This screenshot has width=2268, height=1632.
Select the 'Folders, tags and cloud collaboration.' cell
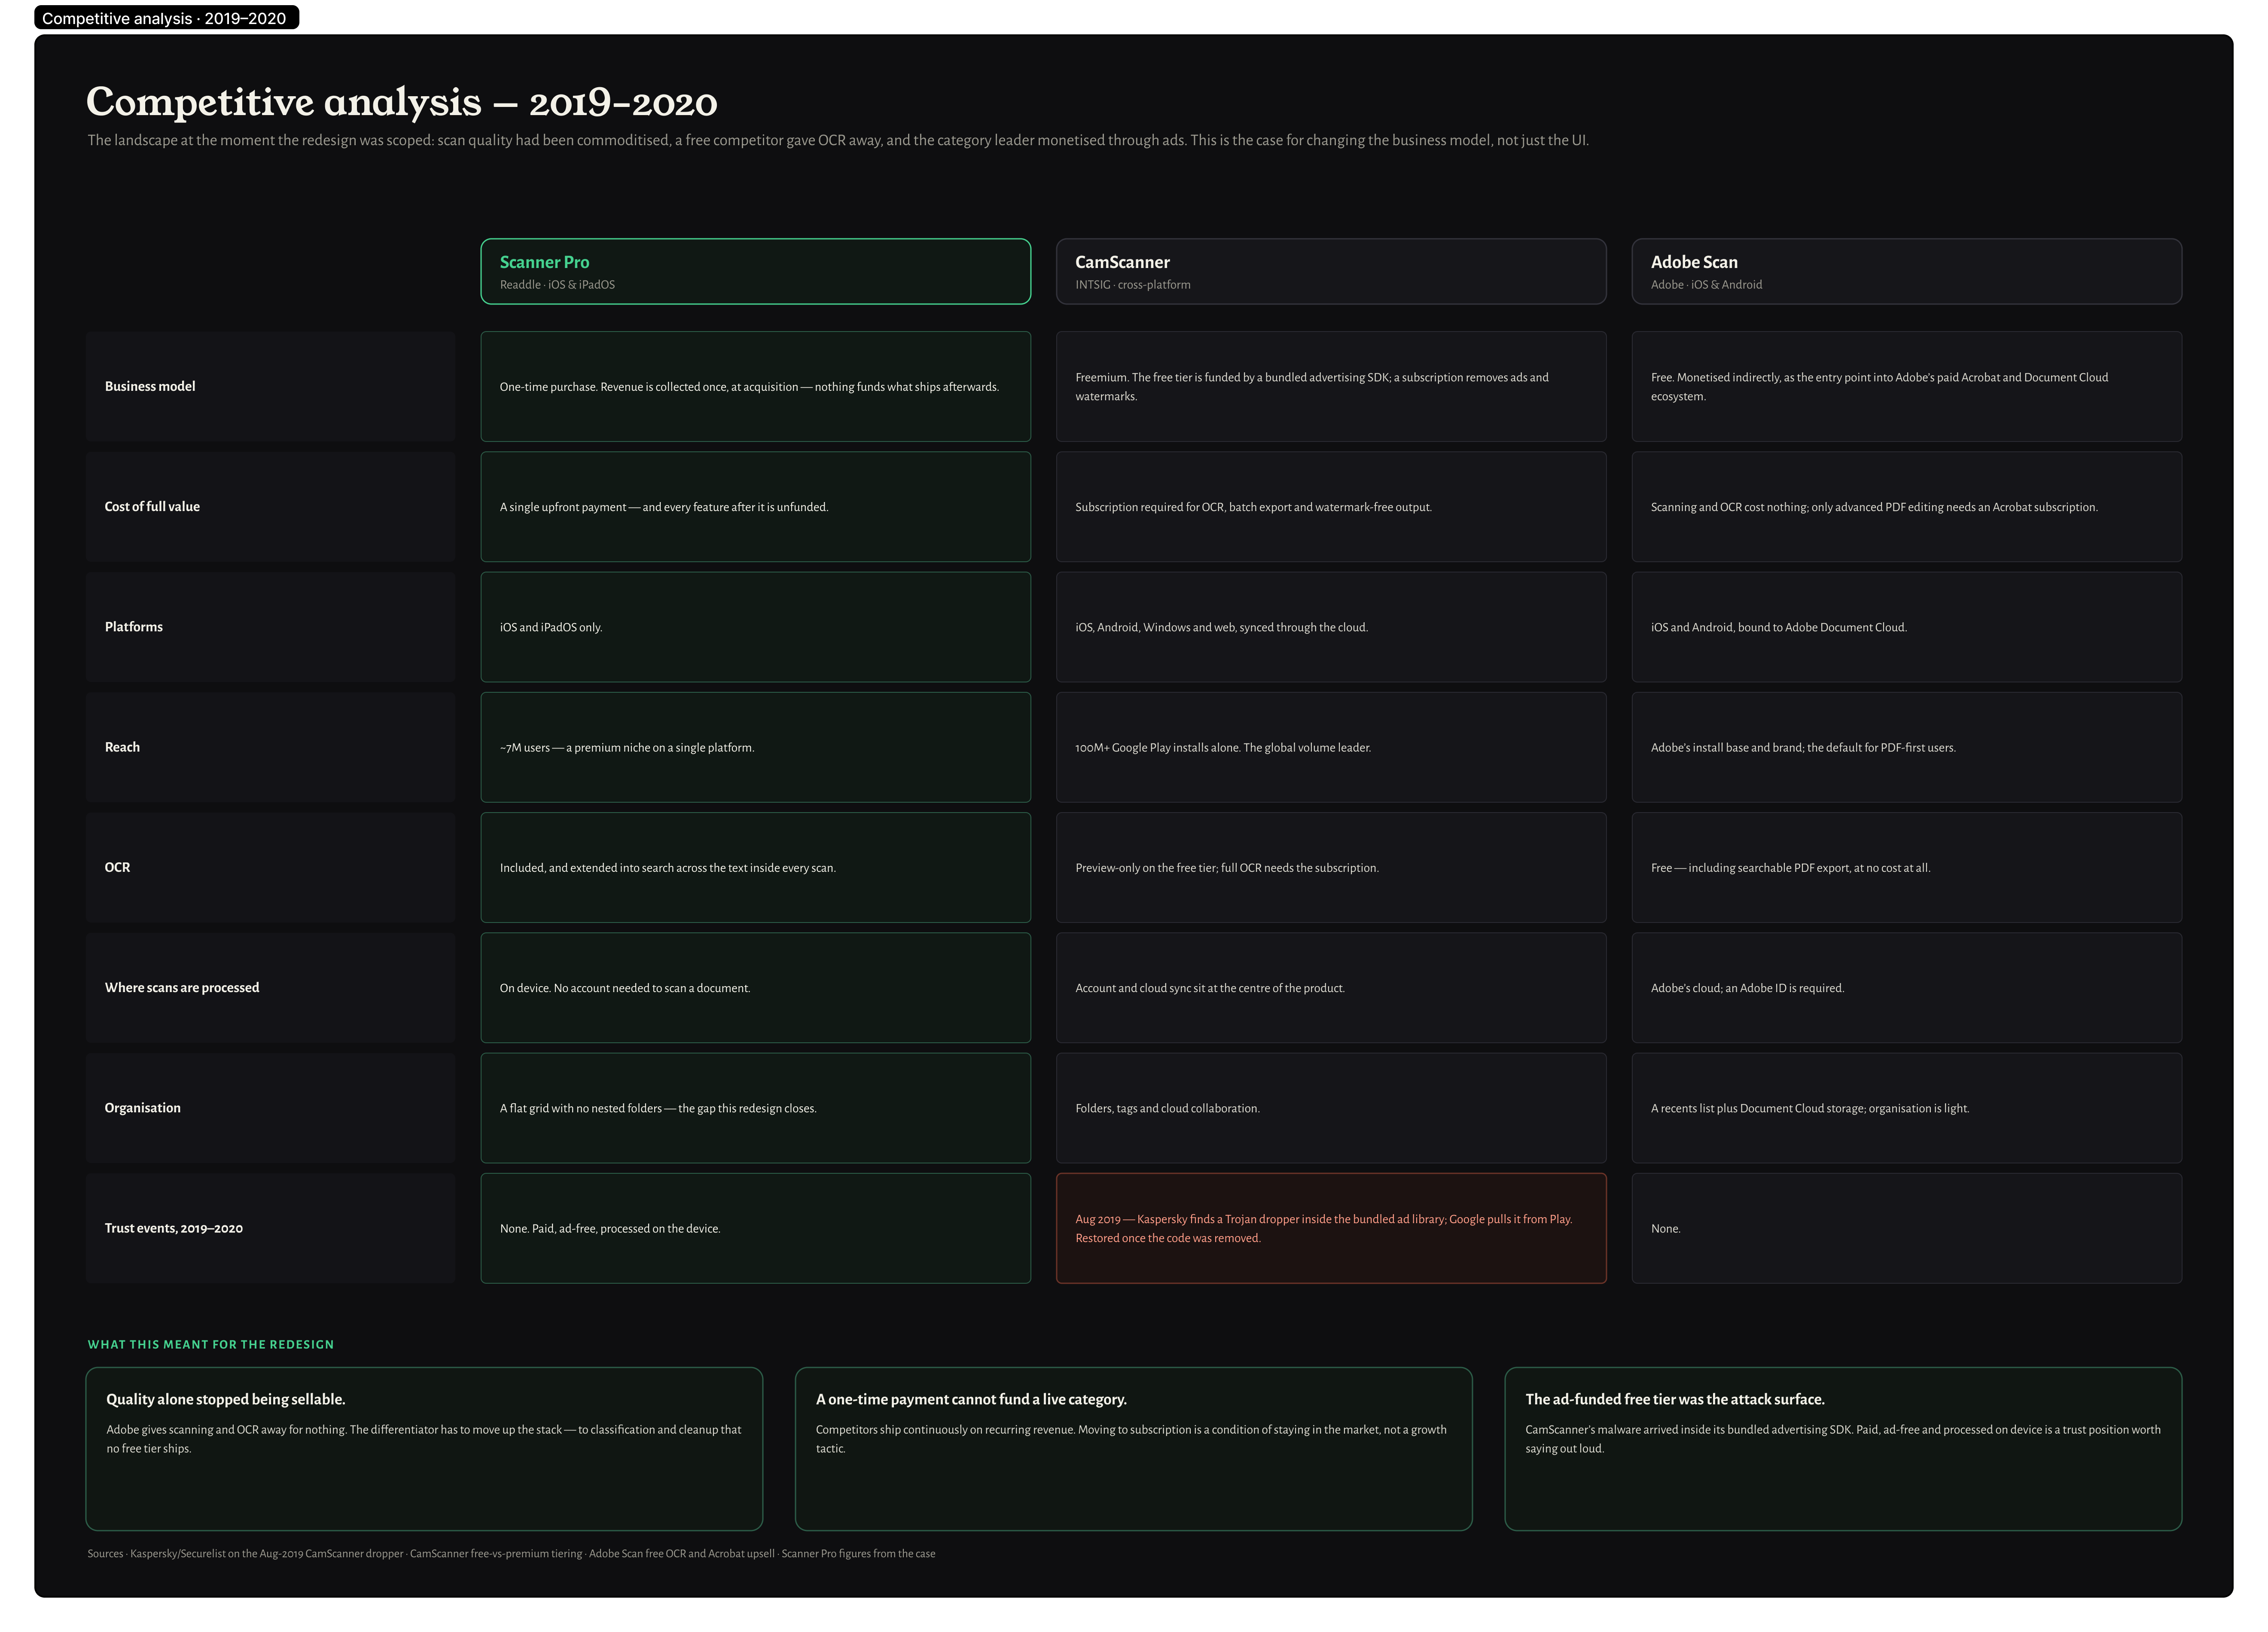[1331, 1108]
